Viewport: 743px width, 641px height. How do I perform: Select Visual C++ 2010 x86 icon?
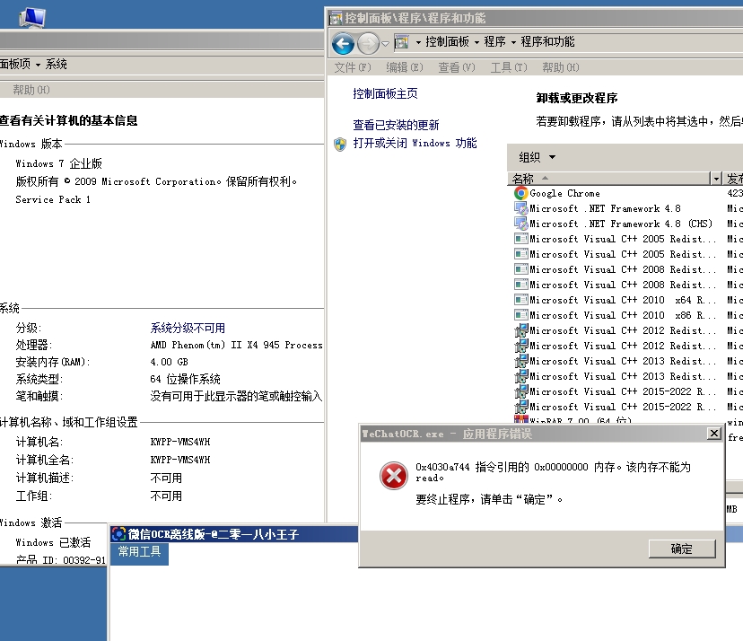click(520, 315)
